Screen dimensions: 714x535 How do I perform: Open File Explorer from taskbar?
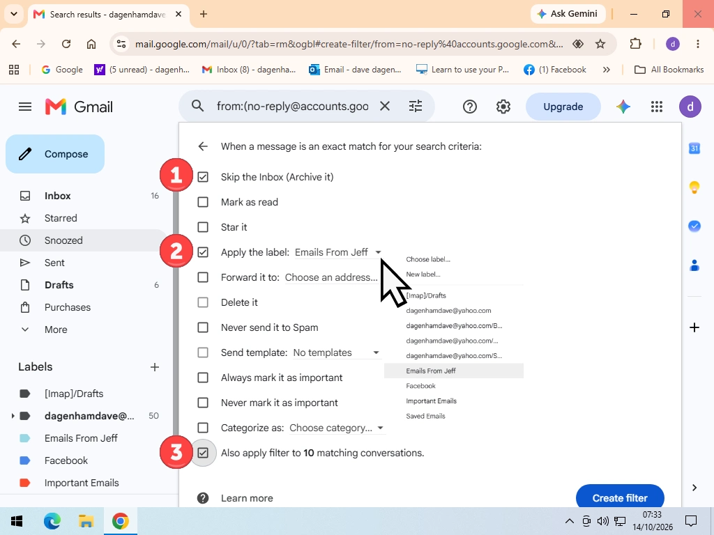(86, 521)
